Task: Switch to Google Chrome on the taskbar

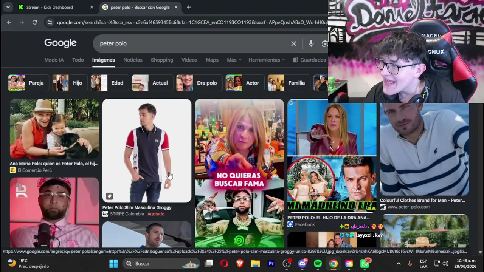Action: coord(333,263)
